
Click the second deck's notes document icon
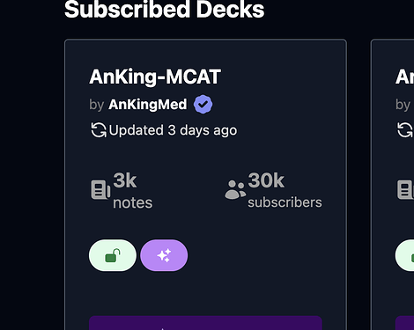(405, 190)
